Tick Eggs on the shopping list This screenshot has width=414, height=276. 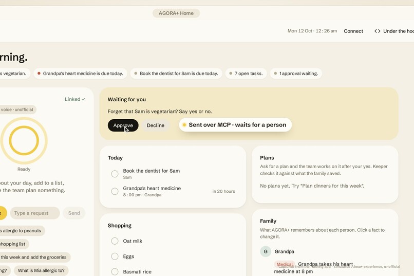[115, 256]
